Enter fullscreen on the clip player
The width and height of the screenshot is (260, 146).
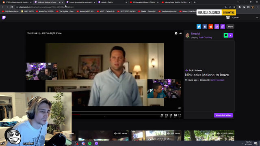180,115
